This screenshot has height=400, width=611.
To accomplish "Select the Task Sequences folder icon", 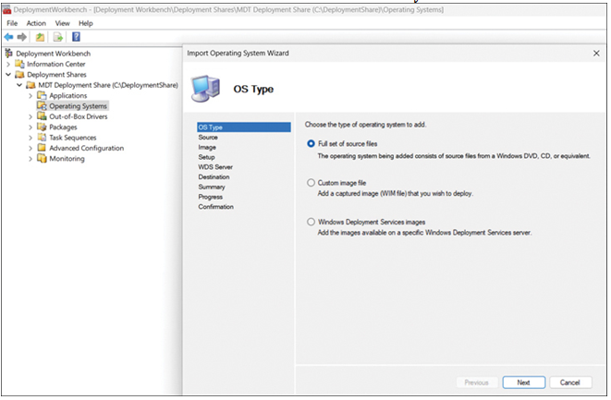I will click(42, 137).
